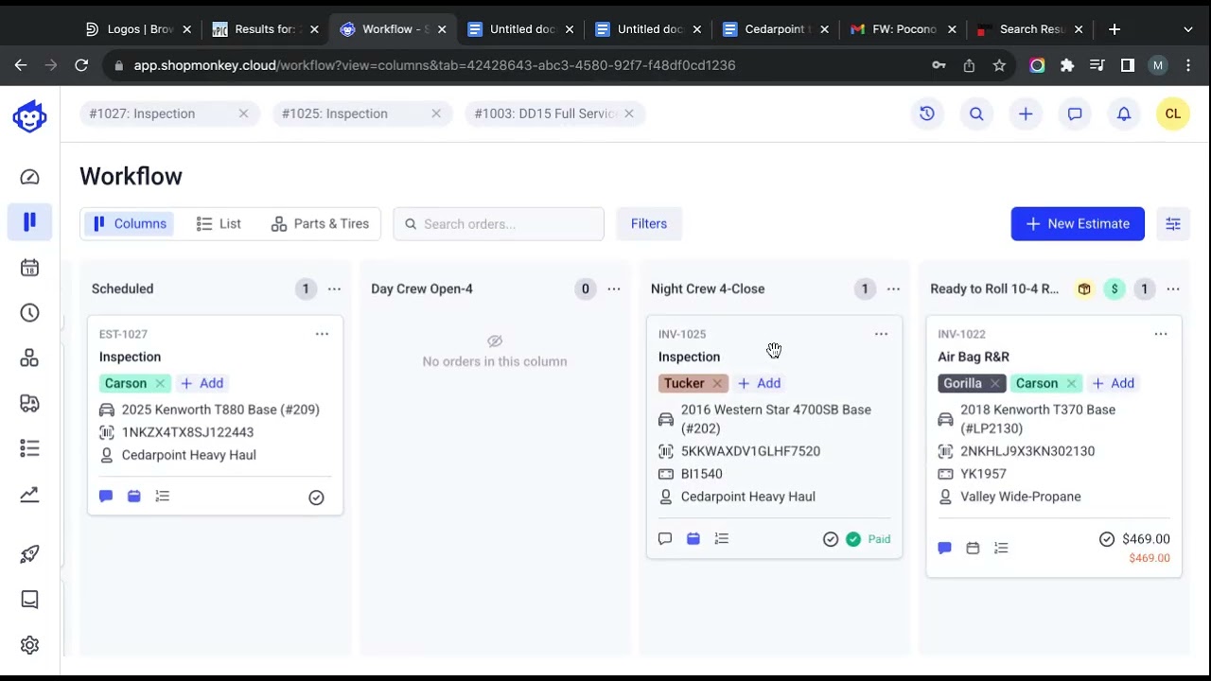Open the dashboard gauge icon in sidebar
Screen dimensions: 1211x681
click(x=29, y=177)
